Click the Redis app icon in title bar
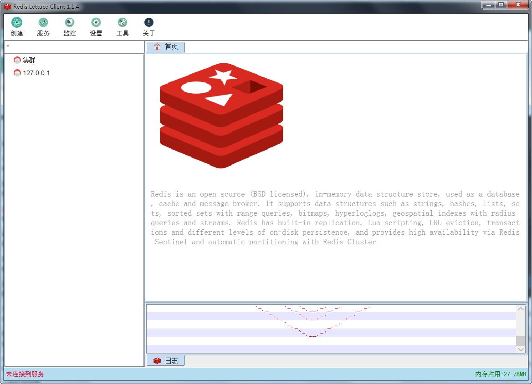The width and height of the screenshot is (532, 384). coord(7,6)
